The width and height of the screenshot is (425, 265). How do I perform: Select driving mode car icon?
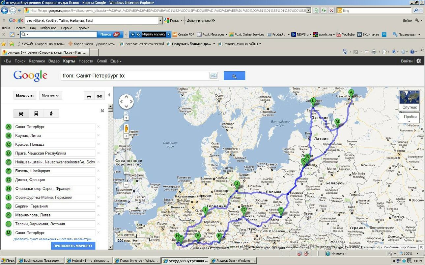tap(21, 113)
